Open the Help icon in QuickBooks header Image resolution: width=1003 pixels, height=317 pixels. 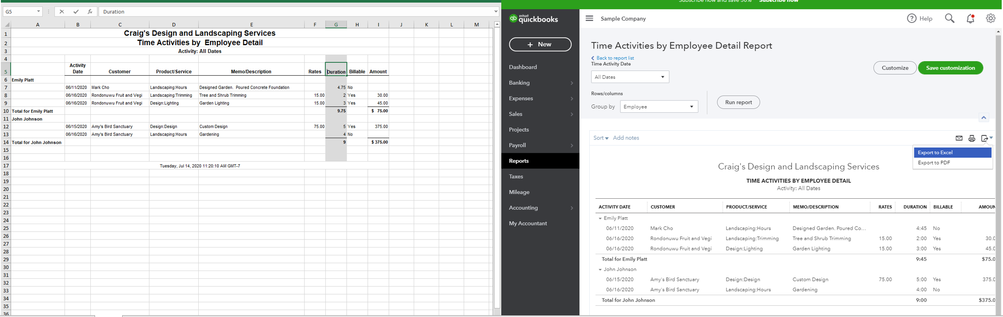click(911, 18)
